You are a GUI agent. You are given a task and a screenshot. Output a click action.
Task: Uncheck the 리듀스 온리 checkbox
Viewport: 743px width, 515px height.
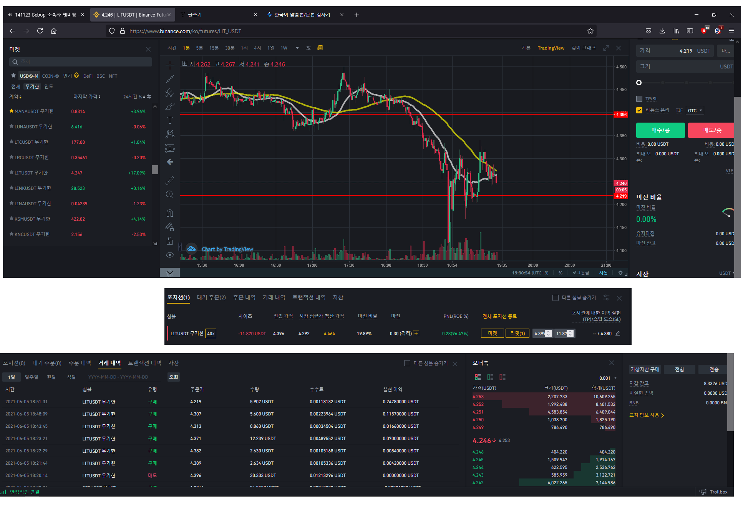tap(639, 110)
